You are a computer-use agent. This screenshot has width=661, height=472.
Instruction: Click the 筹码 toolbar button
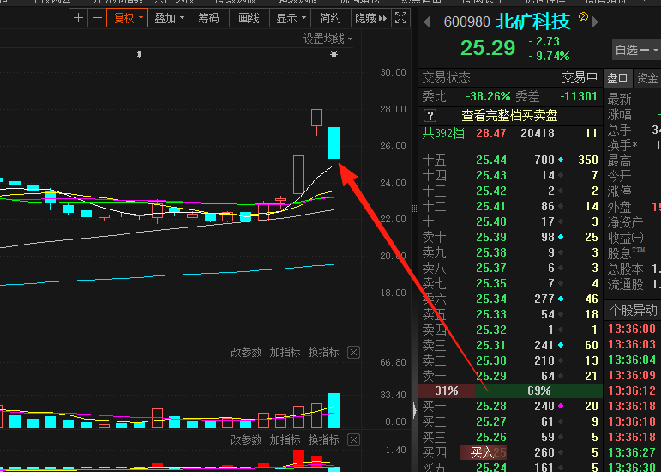click(x=208, y=18)
